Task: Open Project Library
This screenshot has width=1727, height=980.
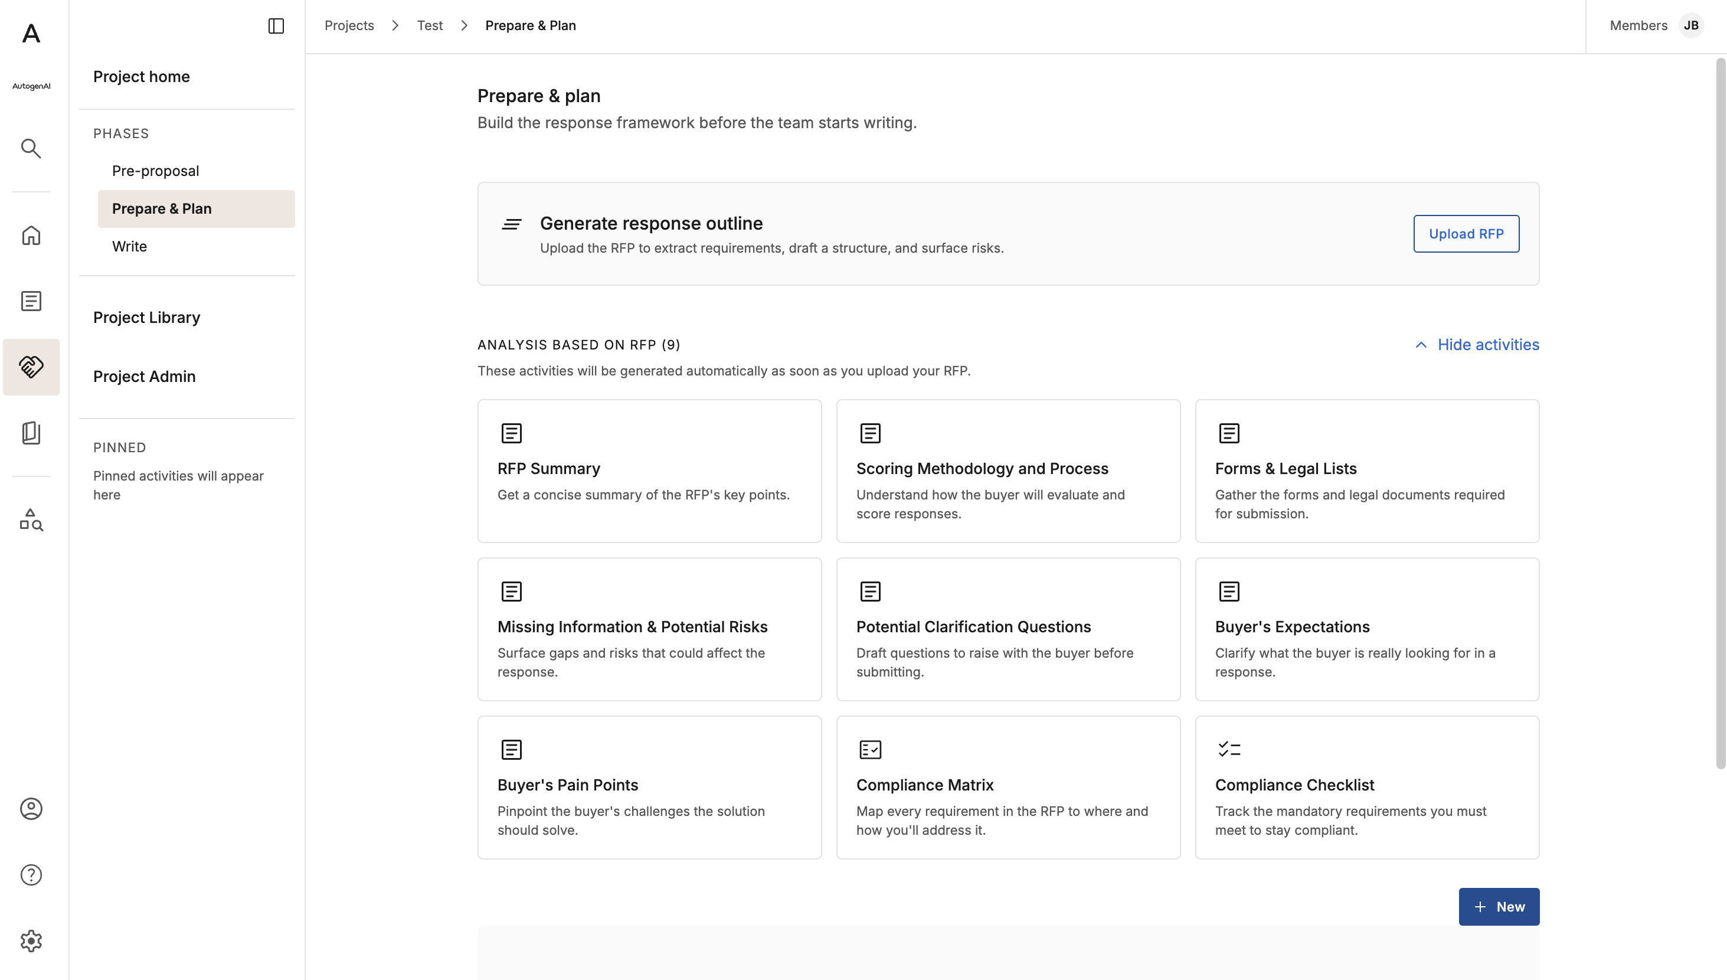Action: [146, 317]
